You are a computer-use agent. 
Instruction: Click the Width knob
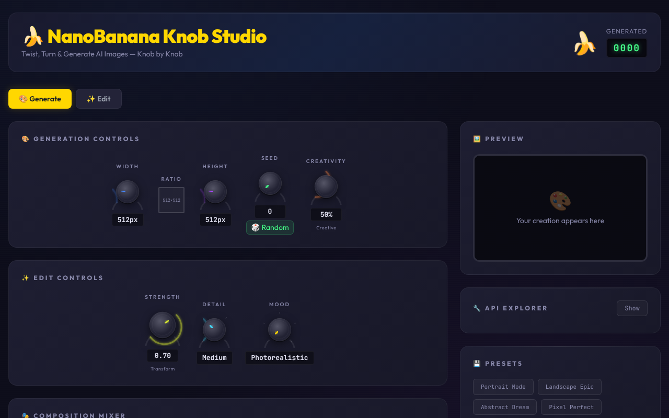127,192
